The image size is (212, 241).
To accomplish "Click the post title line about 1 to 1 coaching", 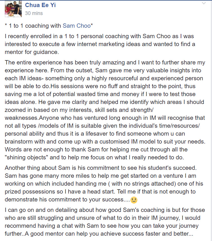I will [49, 26].
